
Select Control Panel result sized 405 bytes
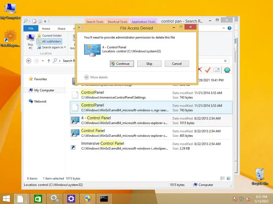[151, 133]
